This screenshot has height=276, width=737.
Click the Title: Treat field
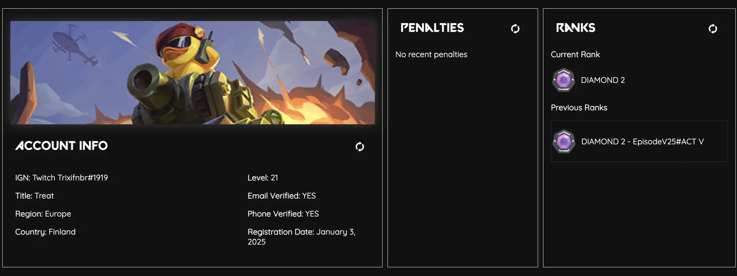pyautogui.click(x=34, y=196)
